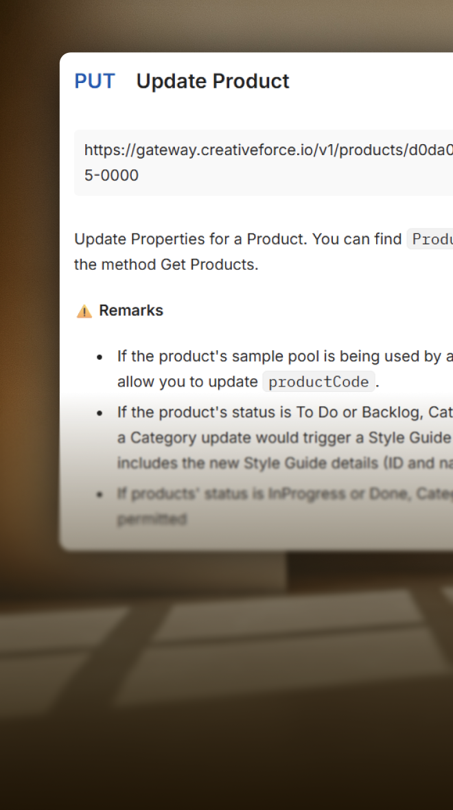The width and height of the screenshot is (453, 810).
Task: Click the text 'the method Get Products.'
Action: [x=166, y=264]
